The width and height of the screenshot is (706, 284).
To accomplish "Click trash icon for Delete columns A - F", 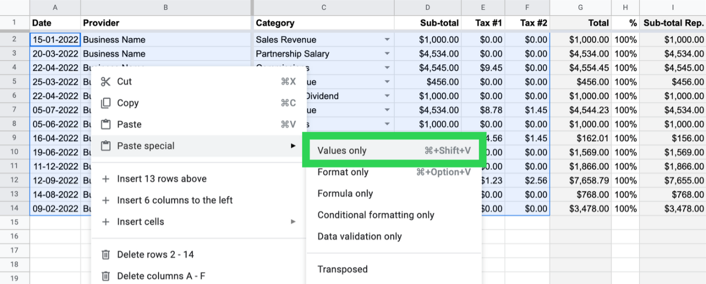I will point(106,276).
